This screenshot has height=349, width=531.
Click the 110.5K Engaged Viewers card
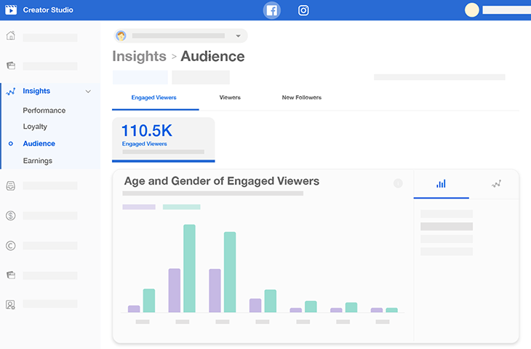pyautogui.click(x=164, y=138)
